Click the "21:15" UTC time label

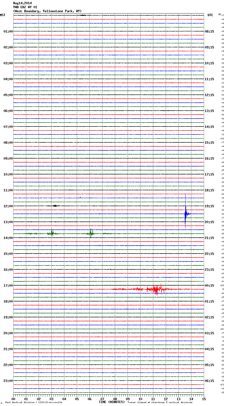[x=209, y=238]
